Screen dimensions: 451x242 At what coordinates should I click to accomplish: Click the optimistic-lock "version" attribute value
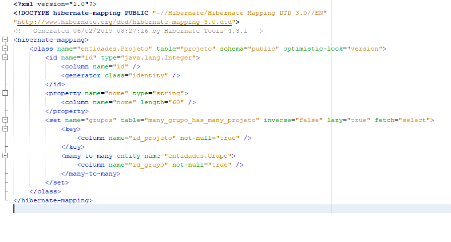pyautogui.click(x=365, y=49)
